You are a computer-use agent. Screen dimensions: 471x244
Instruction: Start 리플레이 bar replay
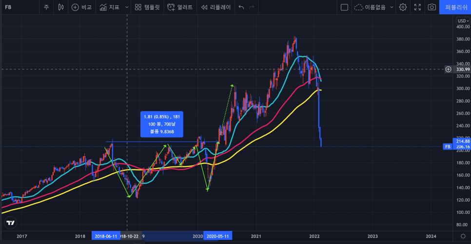click(216, 7)
